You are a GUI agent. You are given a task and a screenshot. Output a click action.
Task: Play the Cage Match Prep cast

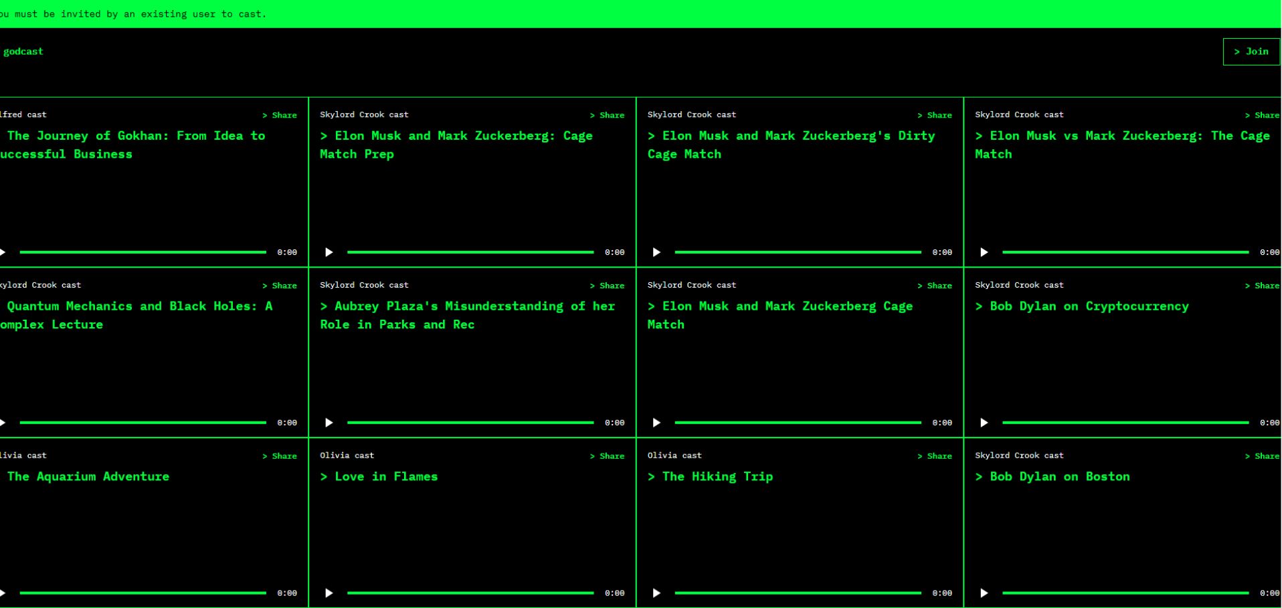pyautogui.click(x=329, y=252)
